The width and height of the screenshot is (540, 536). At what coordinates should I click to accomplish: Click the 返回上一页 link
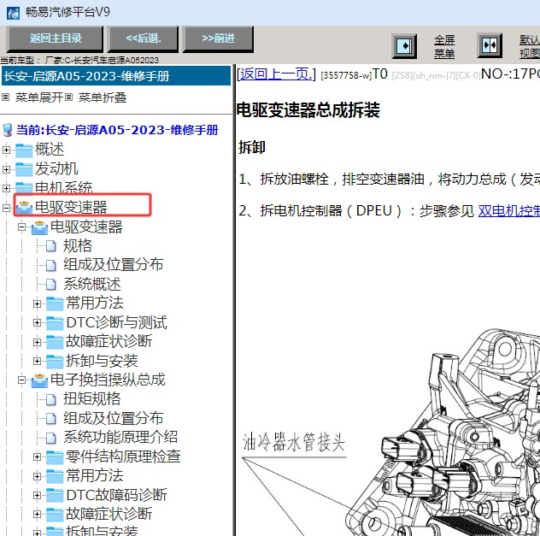(276, 74)
